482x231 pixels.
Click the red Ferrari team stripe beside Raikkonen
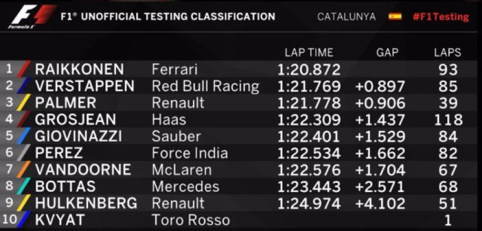click(24, 69)
